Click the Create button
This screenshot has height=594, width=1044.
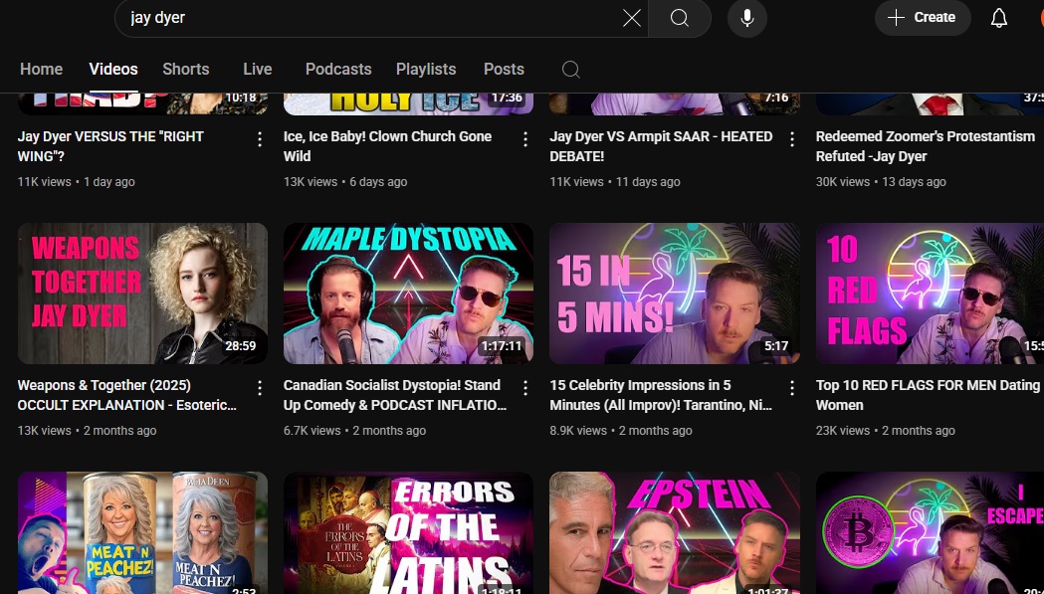923,18
